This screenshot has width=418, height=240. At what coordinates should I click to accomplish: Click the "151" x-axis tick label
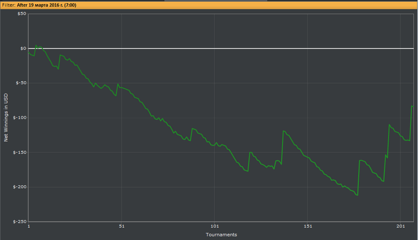pos(308,226)
